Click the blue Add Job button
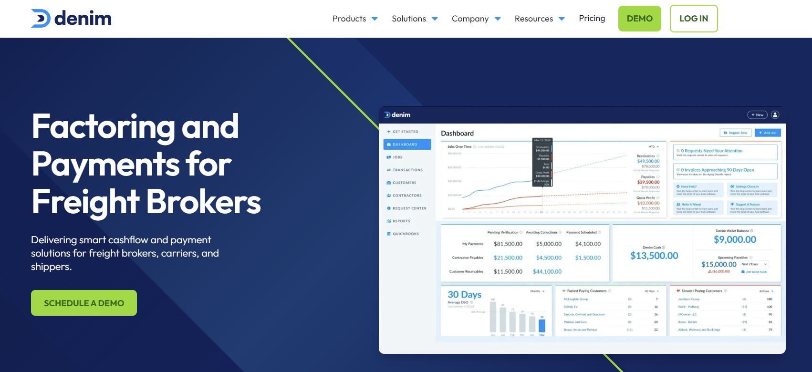812x372 pixels. (768, 133)
